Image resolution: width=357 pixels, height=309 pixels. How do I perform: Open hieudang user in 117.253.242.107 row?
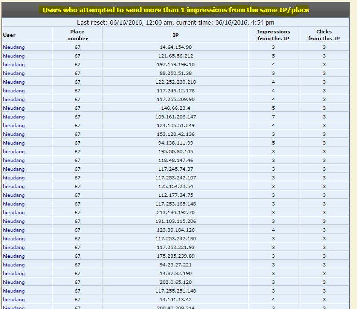pyautogui.click(x=14, y=177)
